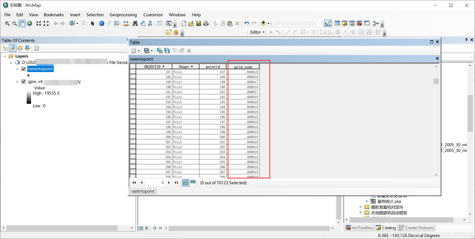This screenshot has height=239, width=475.
Task: Show all records view toggle
Action: (186, 183)
